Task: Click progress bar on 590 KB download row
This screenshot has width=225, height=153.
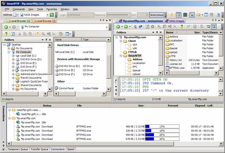Action: 162,135
